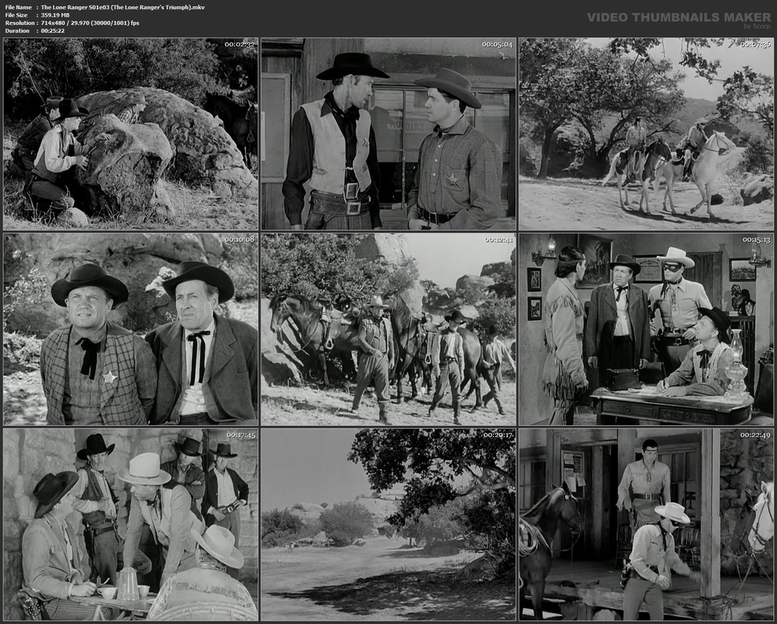The width and height of the screenshot is (777, 624).
Task: Select the Resolution label
Action: point(20,23)
